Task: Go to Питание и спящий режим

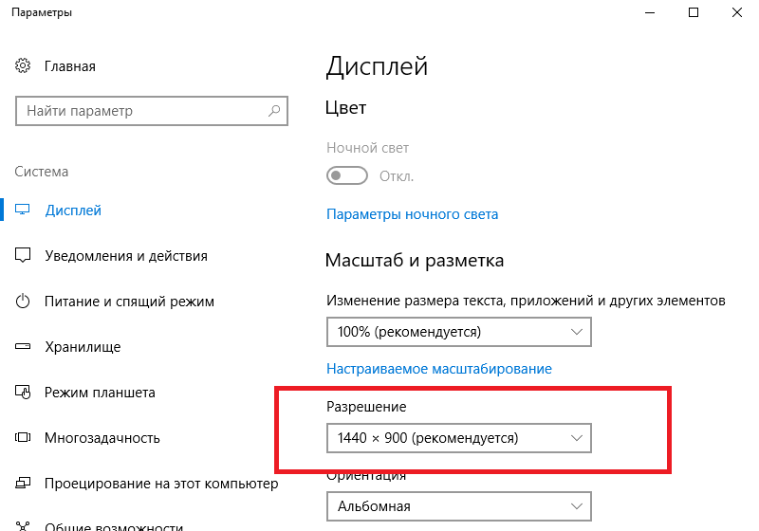Action: point(129,302)
